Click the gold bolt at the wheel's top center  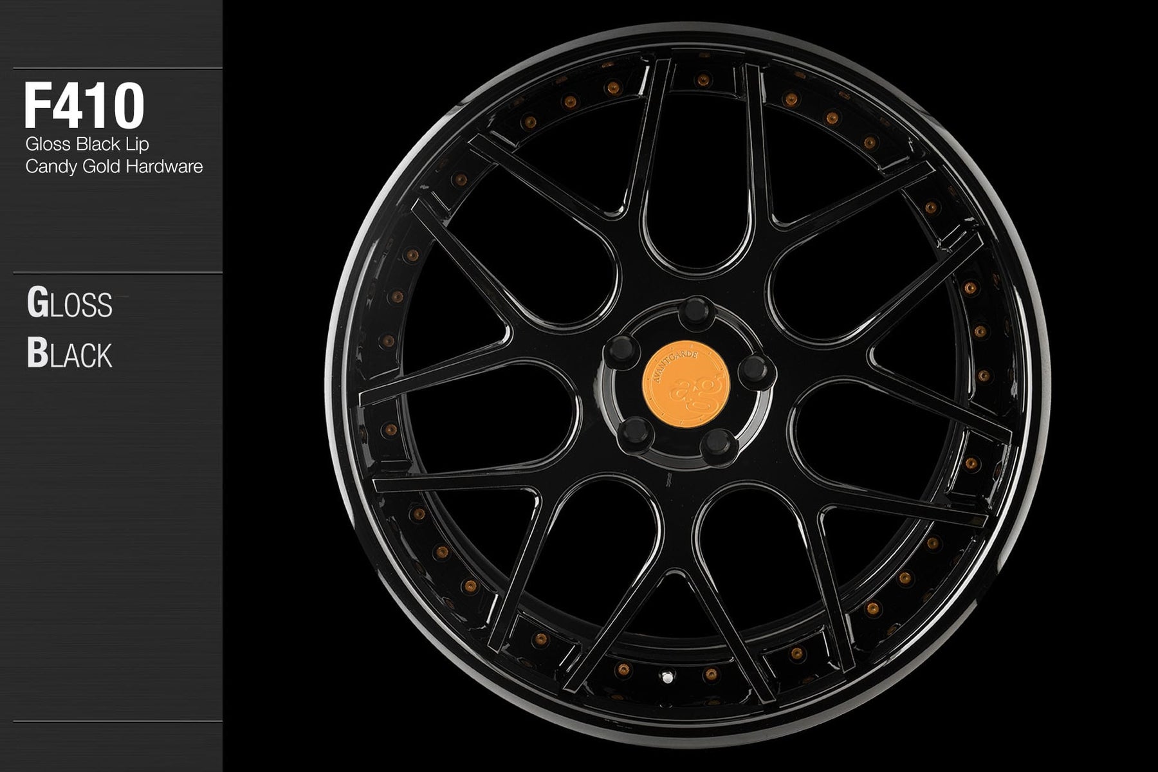[x=704, y=80]
